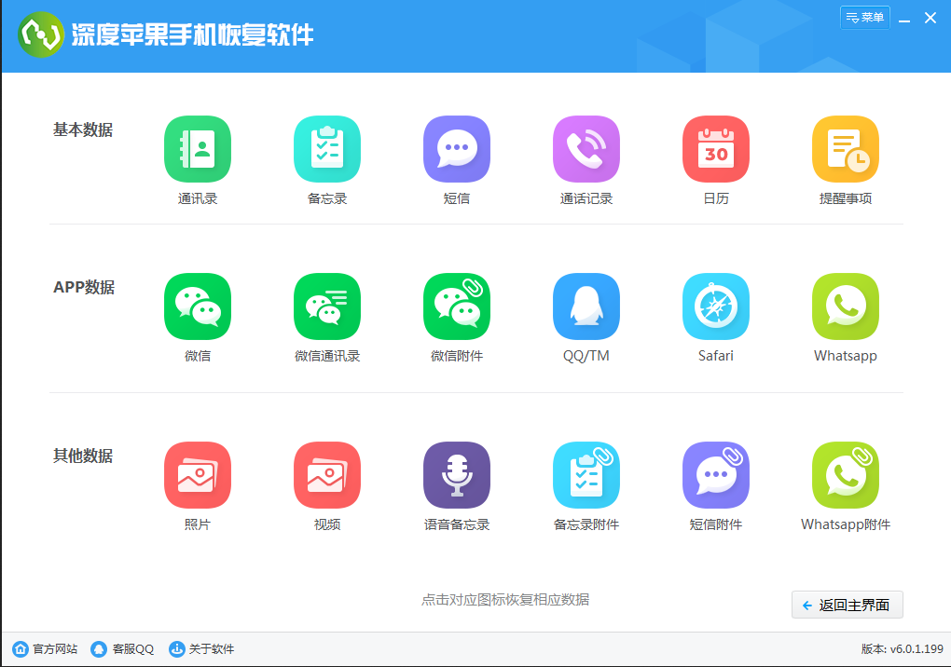
Task: Open the 官方网站 link
Action: pos(46,648)
